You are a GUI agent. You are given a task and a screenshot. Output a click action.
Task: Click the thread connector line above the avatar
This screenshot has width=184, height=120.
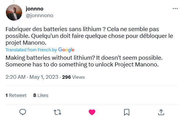coord(14,1)
